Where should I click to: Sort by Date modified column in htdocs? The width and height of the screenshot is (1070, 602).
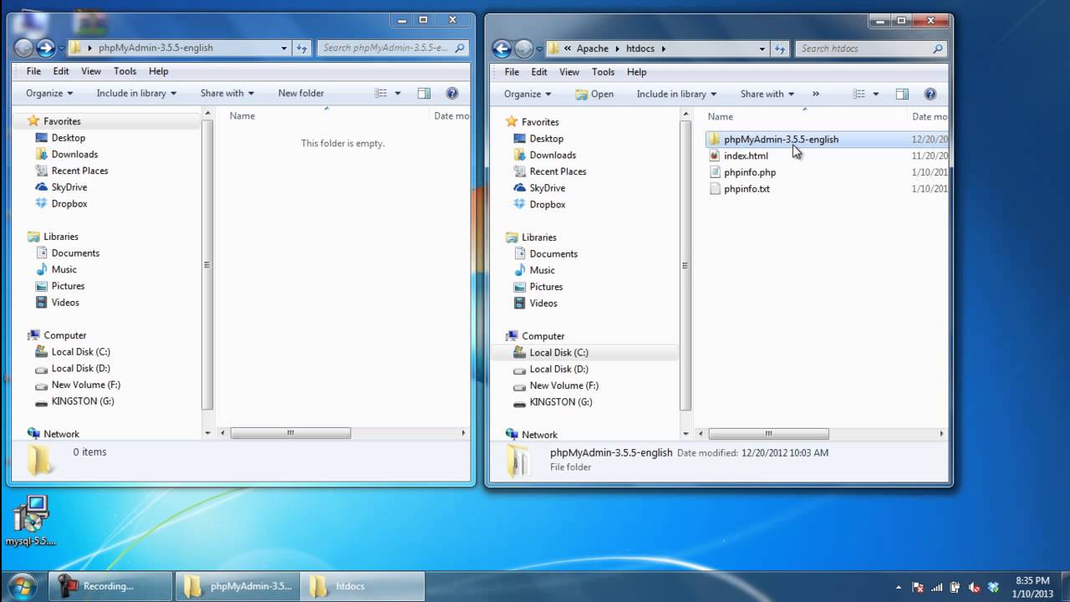pos(928,117)
